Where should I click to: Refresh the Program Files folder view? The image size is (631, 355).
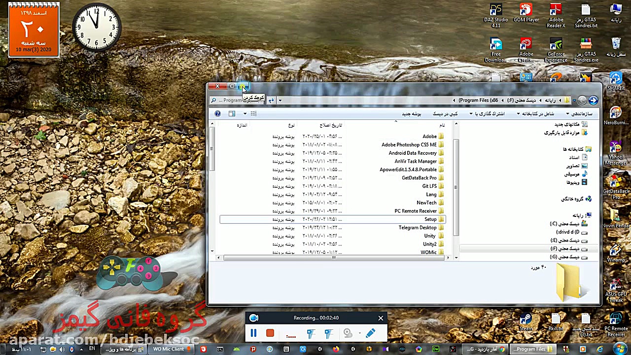coord(271,100)
